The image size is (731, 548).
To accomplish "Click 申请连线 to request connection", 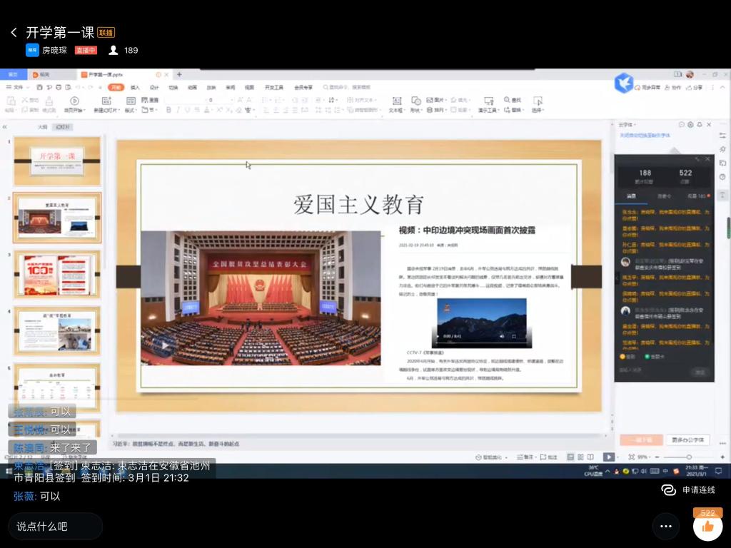I will point(689,489).
